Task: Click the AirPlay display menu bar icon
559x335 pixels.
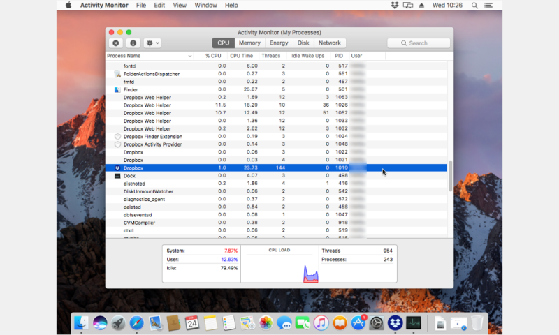Action: point(408,5)
